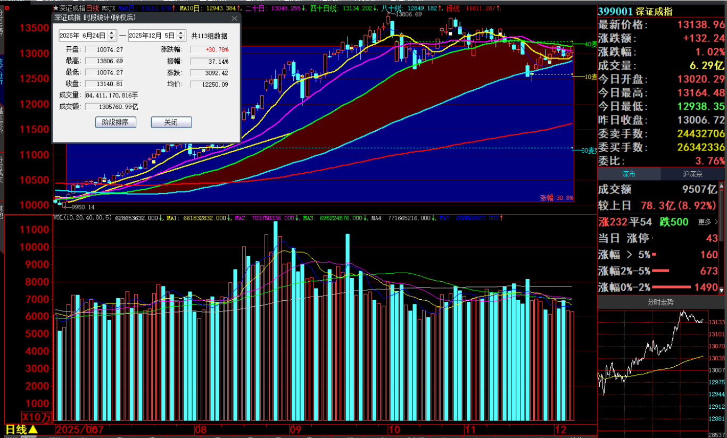Click the X10万 volume unit label

(x=37, y=417)
